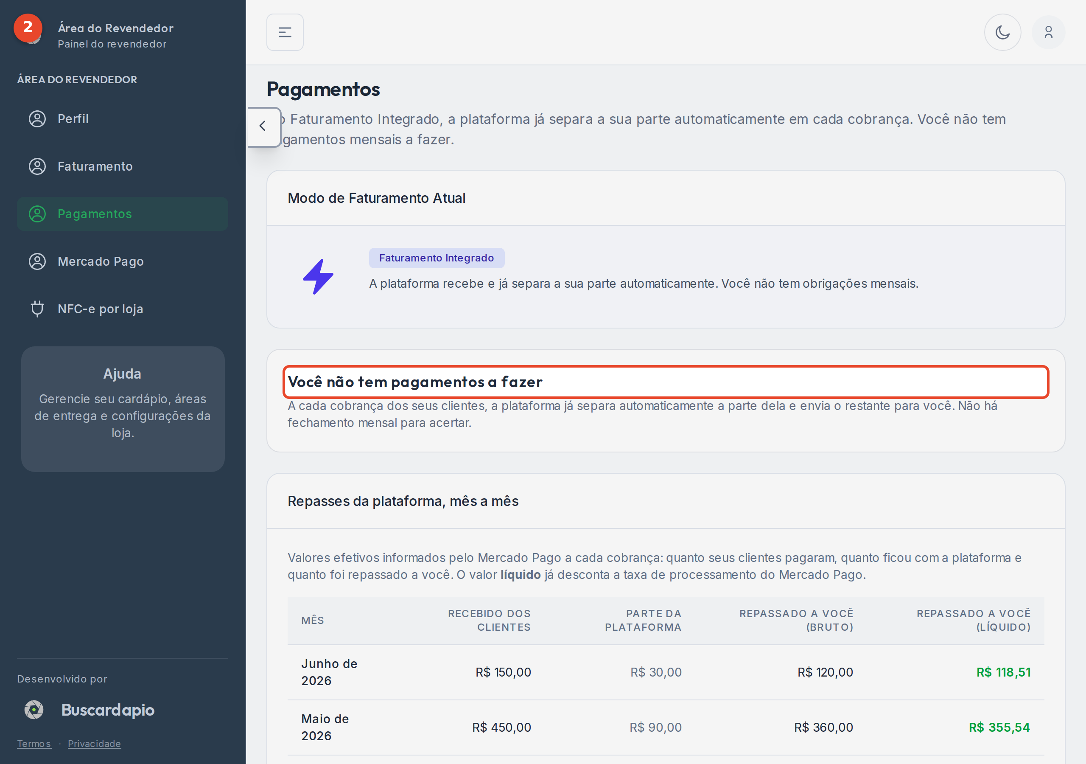Click the R$ 150,00 received amount

503,672
